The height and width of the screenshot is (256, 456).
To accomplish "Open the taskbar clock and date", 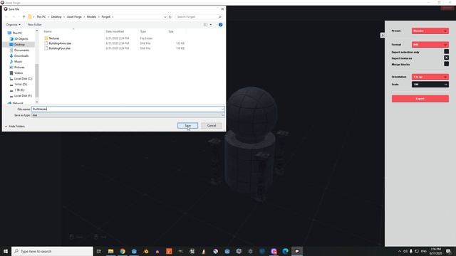I will pyautogui.click(x=435, y=251).
